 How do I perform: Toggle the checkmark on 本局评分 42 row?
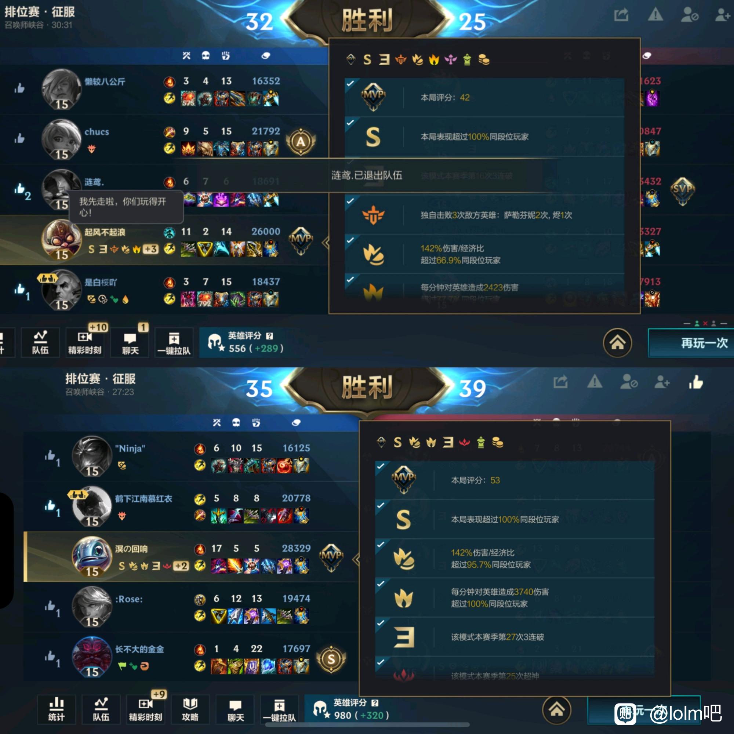(350, 83)
